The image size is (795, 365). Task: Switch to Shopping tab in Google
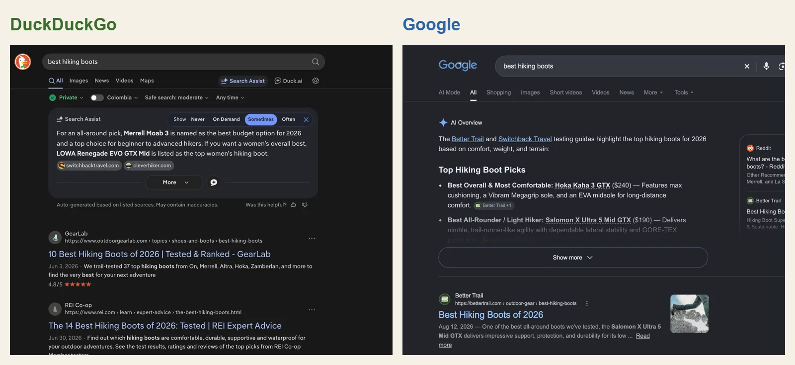(x=498, y=92)
